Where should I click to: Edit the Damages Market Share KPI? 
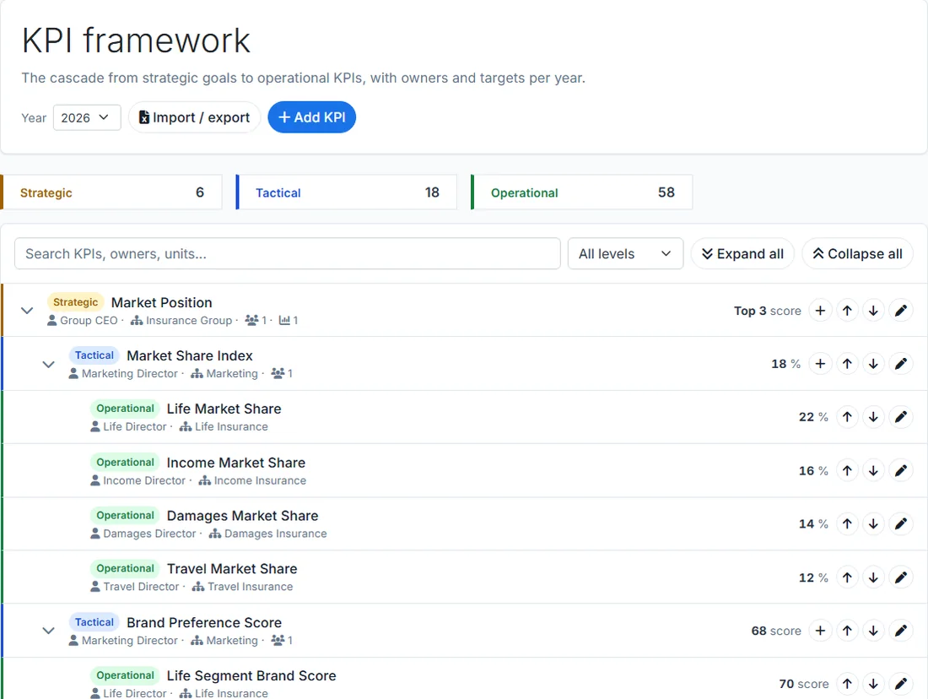tap(901, 523)
